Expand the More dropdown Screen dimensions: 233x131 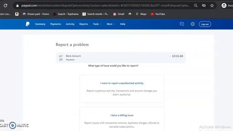pyautogui.click(x=111, y=24)
